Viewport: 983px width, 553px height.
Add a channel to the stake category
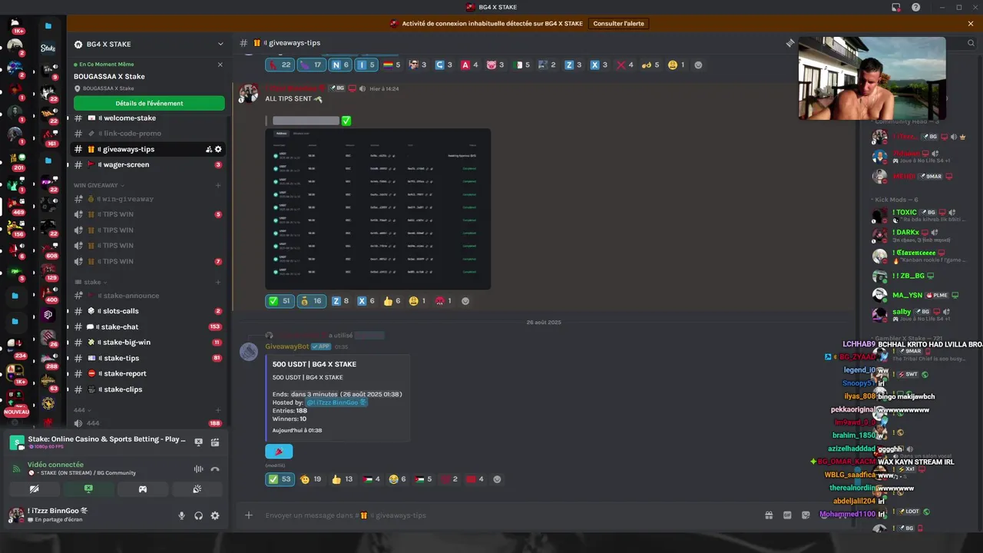218,282
